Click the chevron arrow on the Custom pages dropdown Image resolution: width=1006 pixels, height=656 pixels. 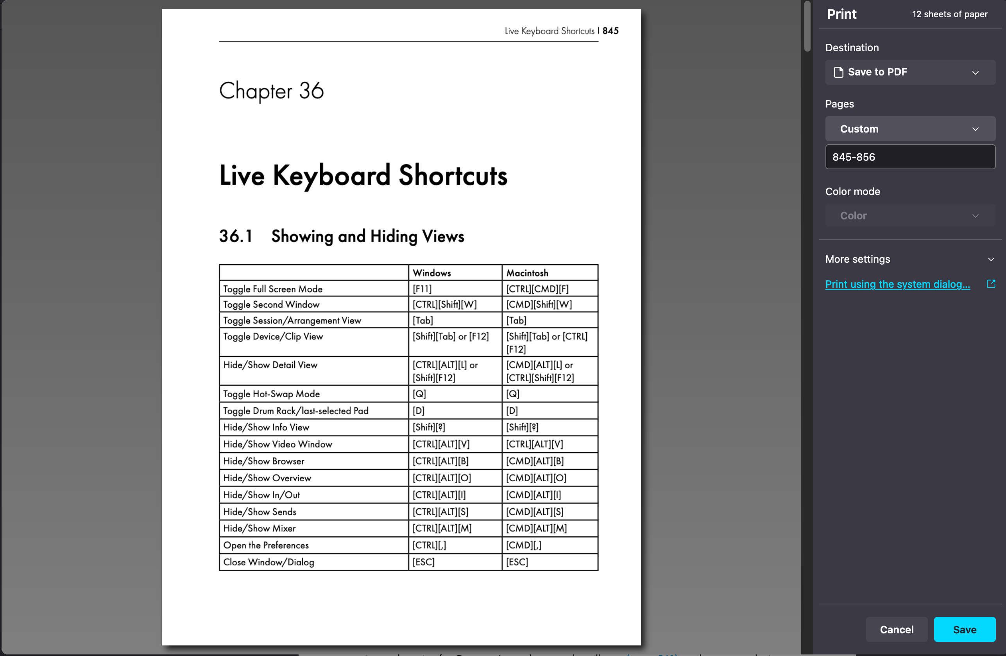click(975, 129)
